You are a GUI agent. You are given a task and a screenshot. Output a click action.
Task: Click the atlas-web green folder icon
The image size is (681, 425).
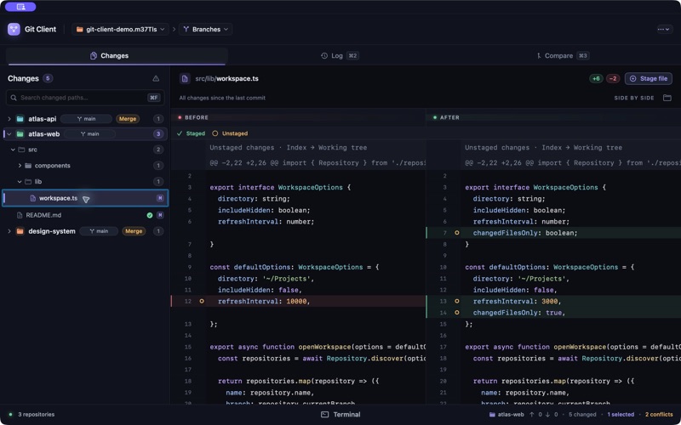pos(20,134)
